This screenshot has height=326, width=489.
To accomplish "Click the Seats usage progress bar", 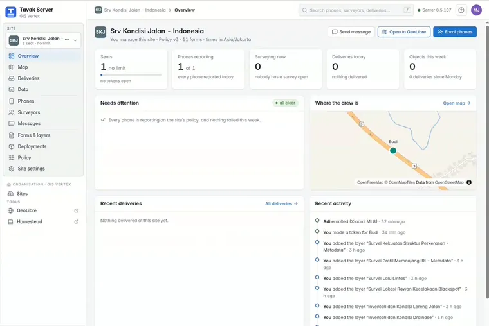I will tap(131, 75).
